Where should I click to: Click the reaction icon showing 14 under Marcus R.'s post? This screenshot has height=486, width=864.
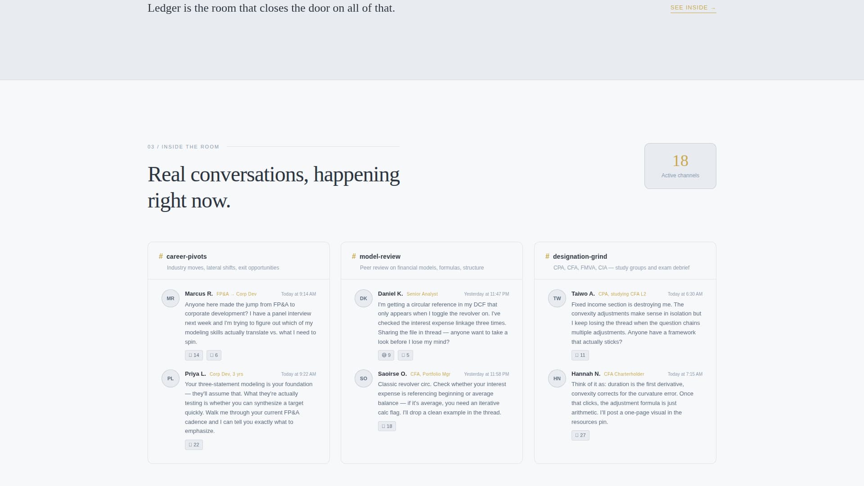click(193, 355)
